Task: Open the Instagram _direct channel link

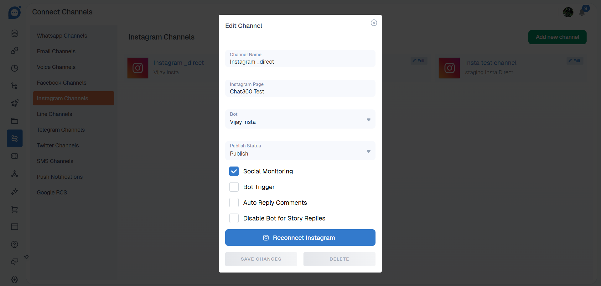Action: [179, 63]
